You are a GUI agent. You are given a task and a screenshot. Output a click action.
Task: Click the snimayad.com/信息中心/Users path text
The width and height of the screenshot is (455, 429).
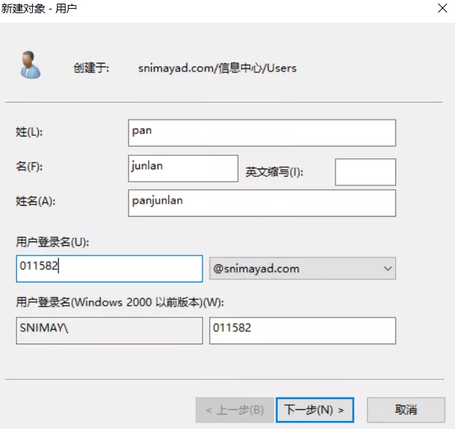(217, 68)
